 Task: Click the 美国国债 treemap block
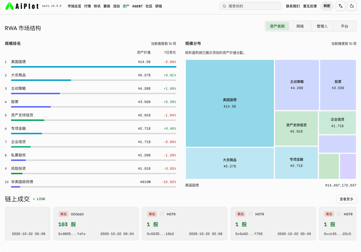230,103
